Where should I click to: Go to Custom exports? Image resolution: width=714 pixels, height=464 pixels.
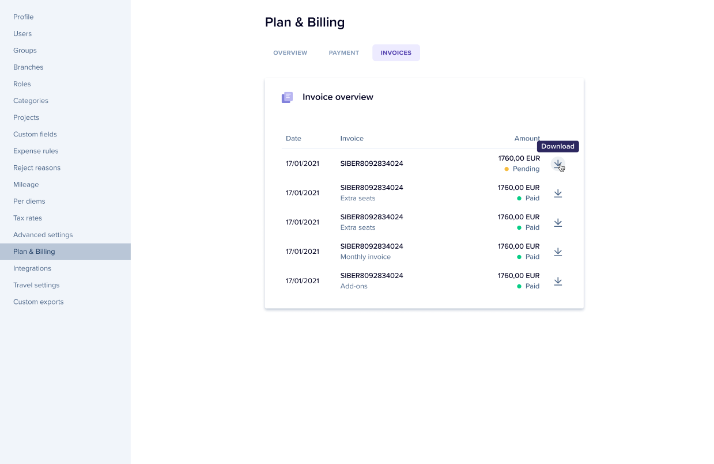[39, 302]
